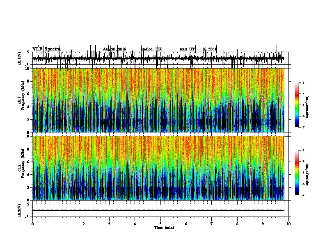Screen dimensions: 325x251
Task: Click the ch.1 voltage waveform trace
Action: [158, 58]
